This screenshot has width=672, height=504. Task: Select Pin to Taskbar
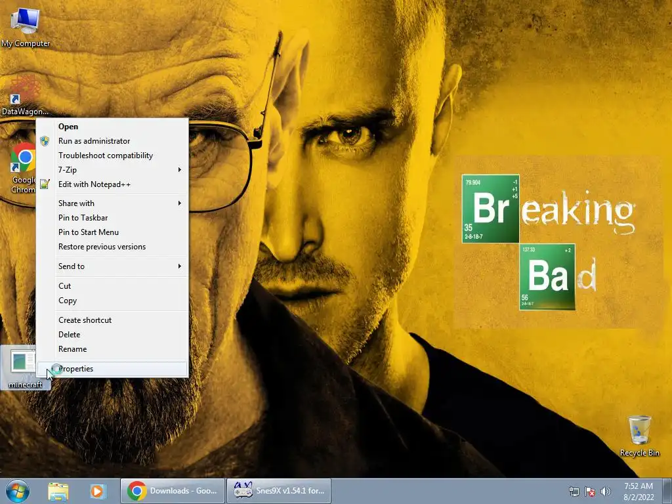point(112,218)
